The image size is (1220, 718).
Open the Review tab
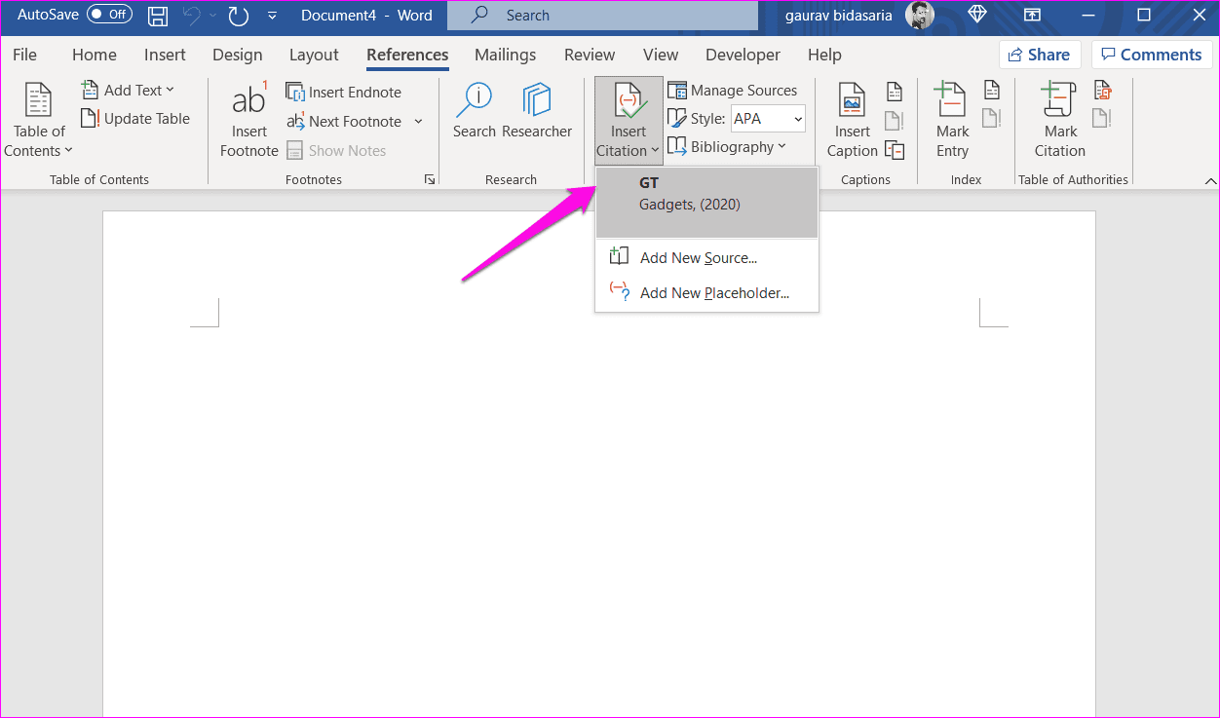(x=590, y=55)
